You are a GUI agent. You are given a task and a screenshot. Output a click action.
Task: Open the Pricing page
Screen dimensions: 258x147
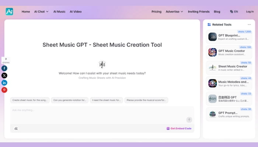pyautogui.click(x=157, y=12)
